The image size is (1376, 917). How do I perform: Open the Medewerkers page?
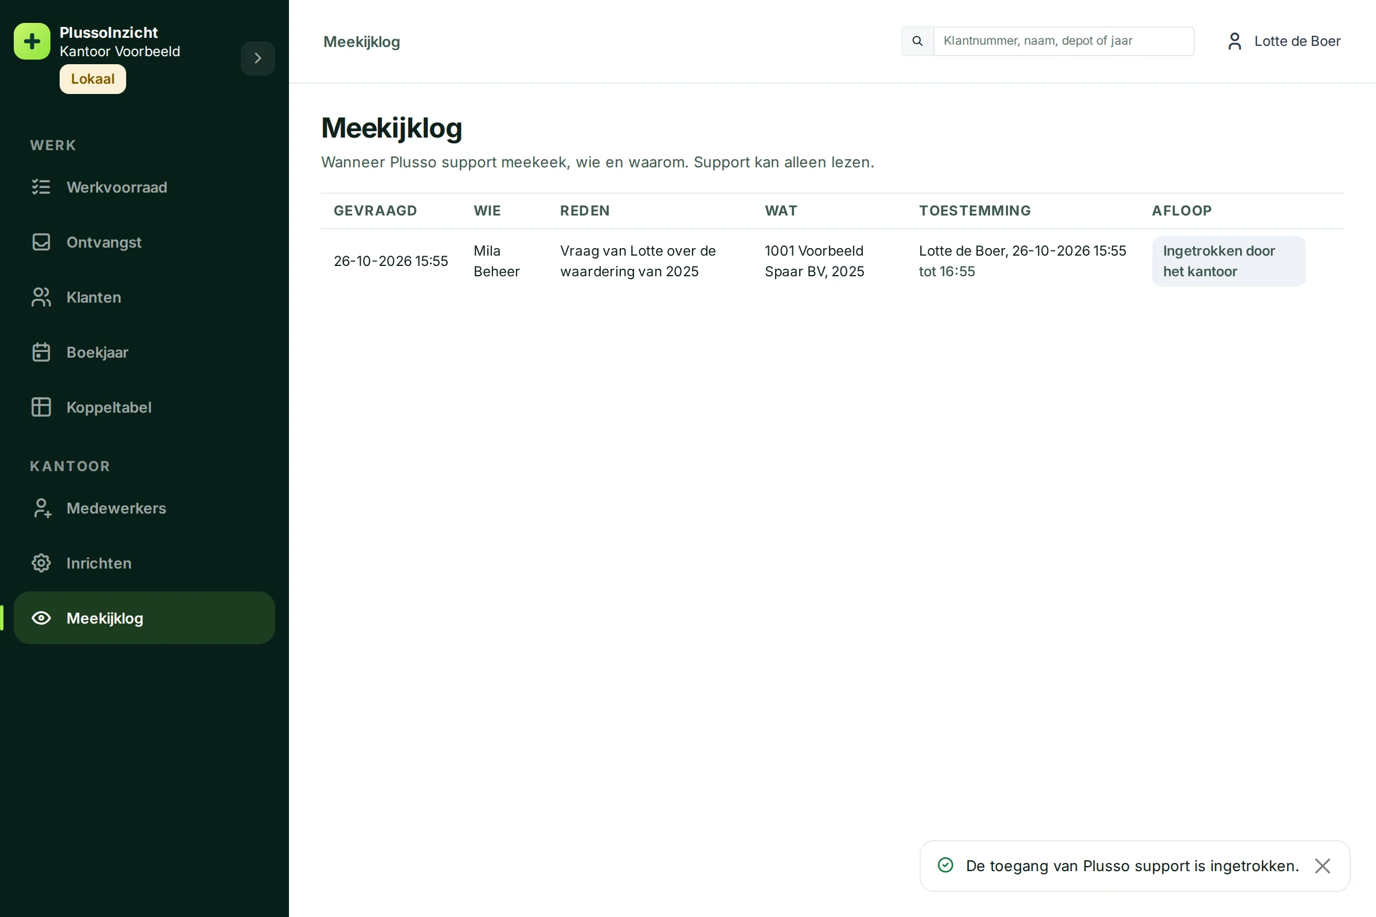[x=144, y=508]
